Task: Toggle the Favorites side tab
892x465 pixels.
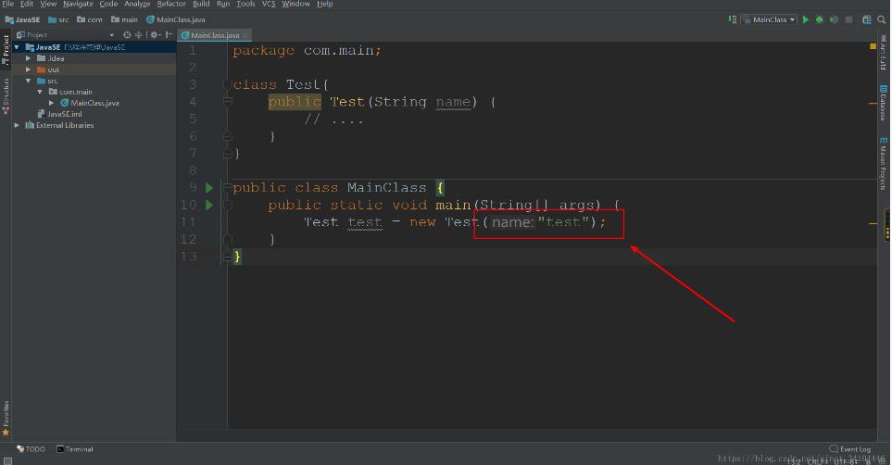Action: 6,419
